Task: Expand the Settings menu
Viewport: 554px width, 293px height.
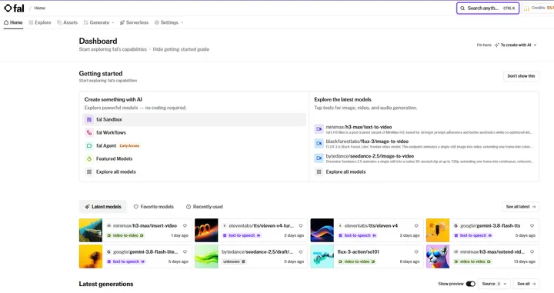Action: pos(169,22)
